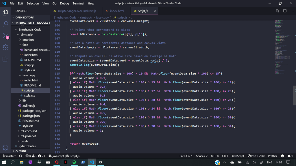The height and width of the screenshot is (166, 296).
Task: Close the script.js editor tab
Action: point(155,11)
